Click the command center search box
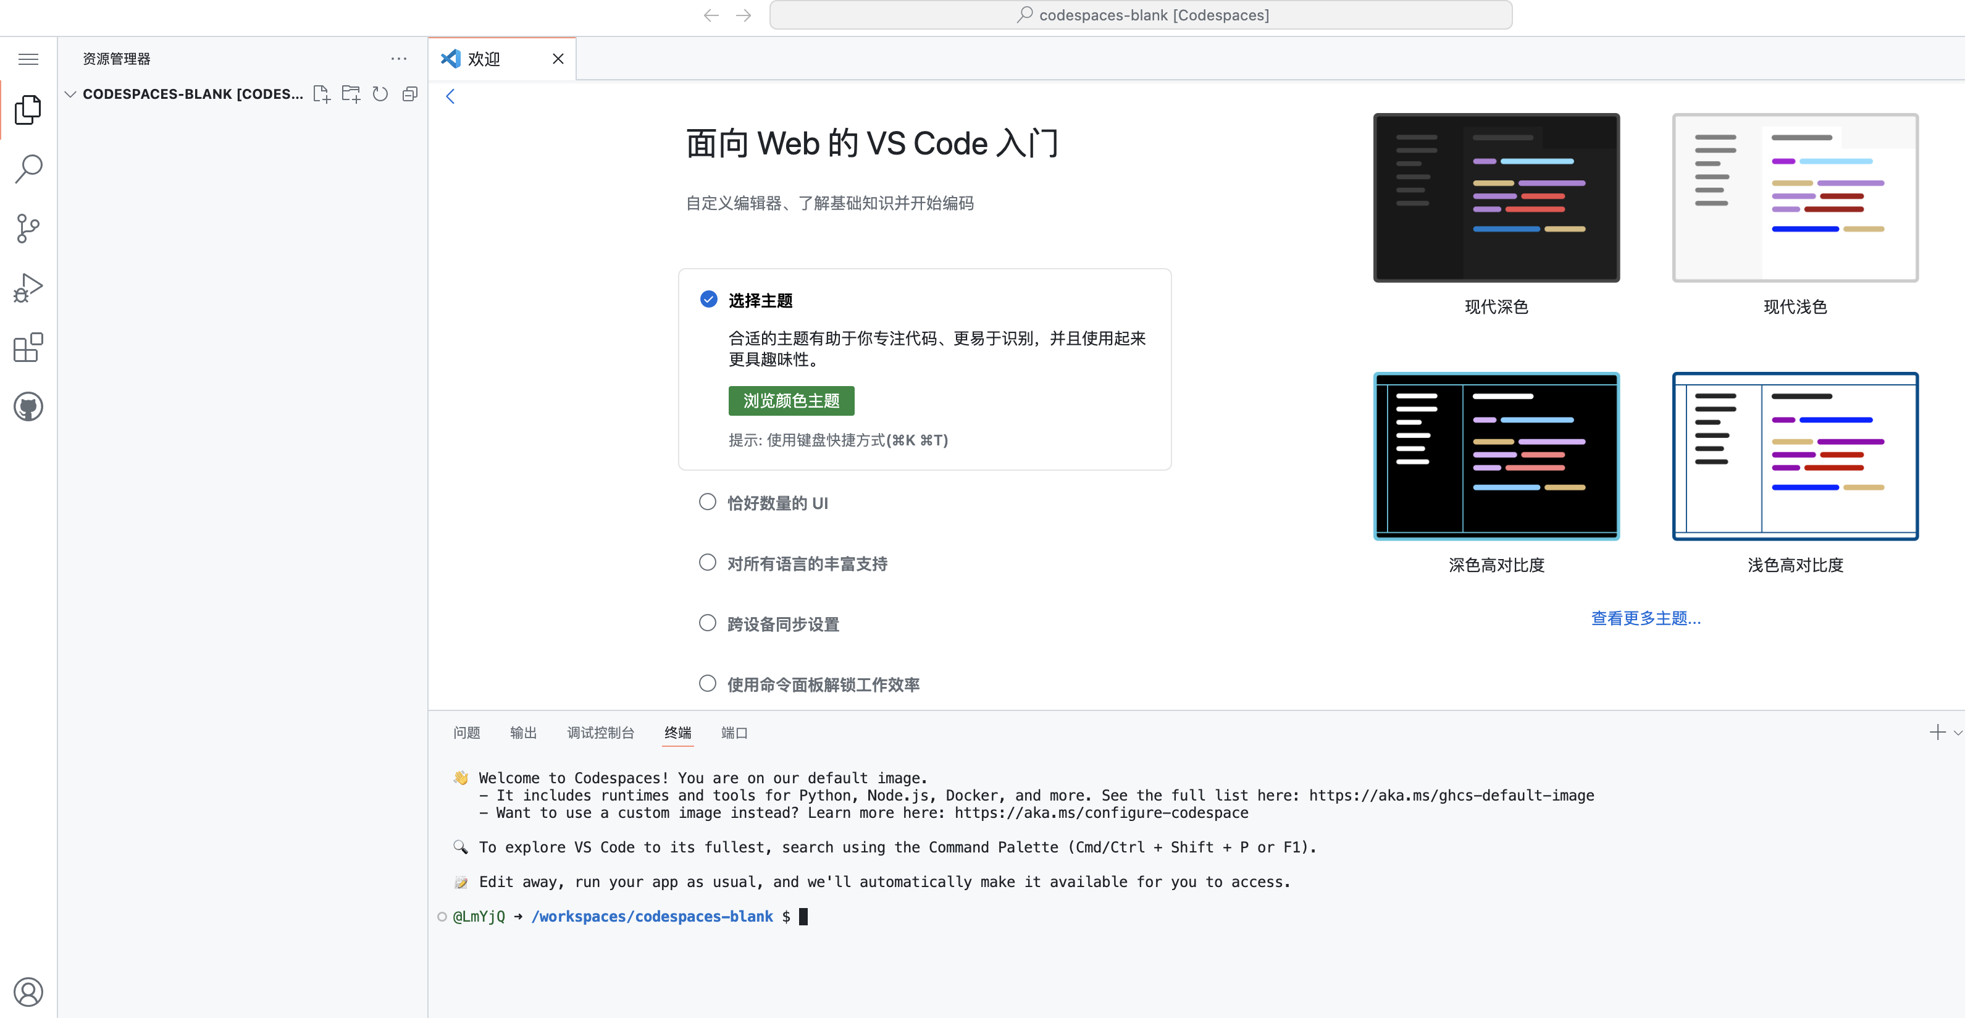This screenshot has height=1018, width=1965. pos(1141,15)
